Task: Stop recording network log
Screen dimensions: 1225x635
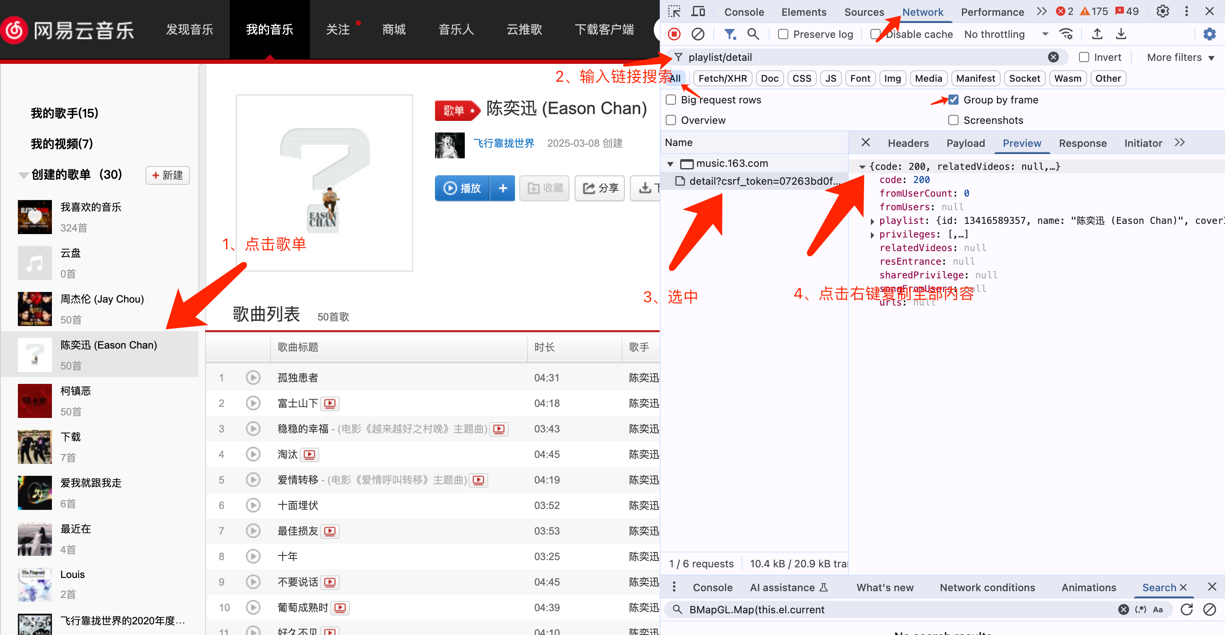Action: click(674, 34)
